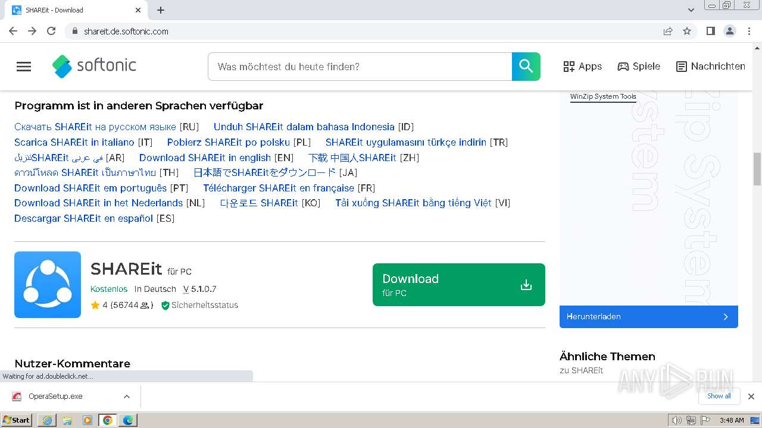
Task: Bookmark this page with the star icon
Action: click(687, 32)
